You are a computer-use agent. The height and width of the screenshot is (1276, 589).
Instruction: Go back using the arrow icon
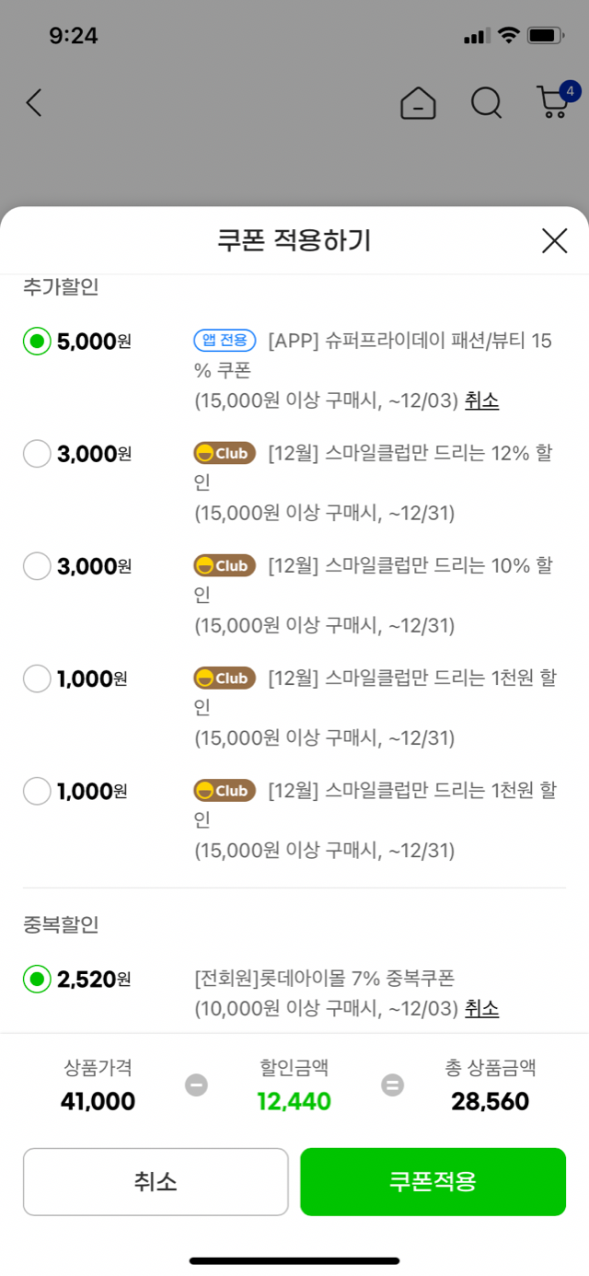tap(34, 102)
